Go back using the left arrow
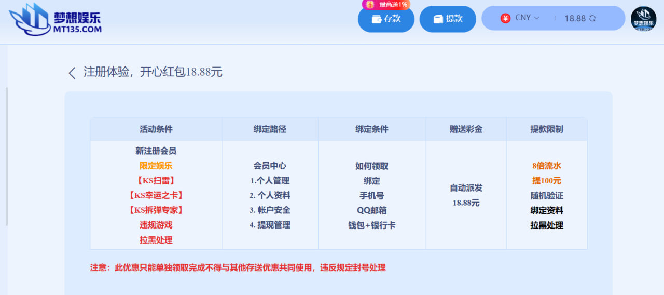664x295 pixels. 72,73
